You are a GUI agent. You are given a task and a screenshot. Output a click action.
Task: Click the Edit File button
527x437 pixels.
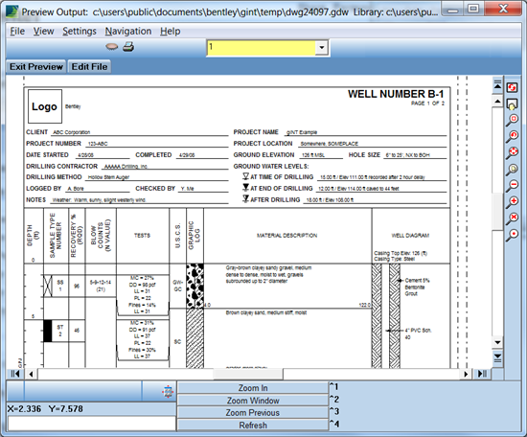pyautogui.click(x=89, y=66)
